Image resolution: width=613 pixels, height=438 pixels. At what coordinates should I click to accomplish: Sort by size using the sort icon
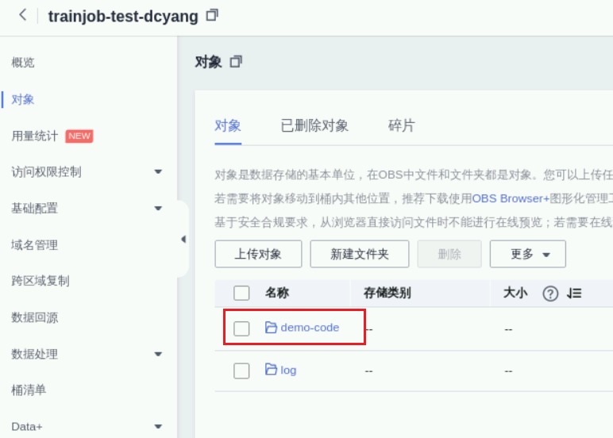pyautogui.click(x=574, y=293)
